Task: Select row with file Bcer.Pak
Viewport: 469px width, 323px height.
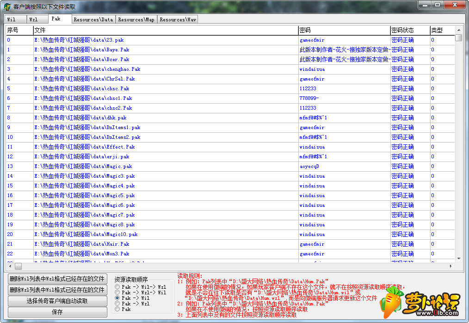Action: click(x=230, y=59)
